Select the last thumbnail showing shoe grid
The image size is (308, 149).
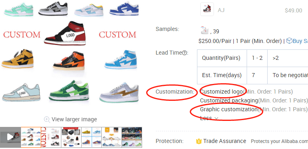132,137
